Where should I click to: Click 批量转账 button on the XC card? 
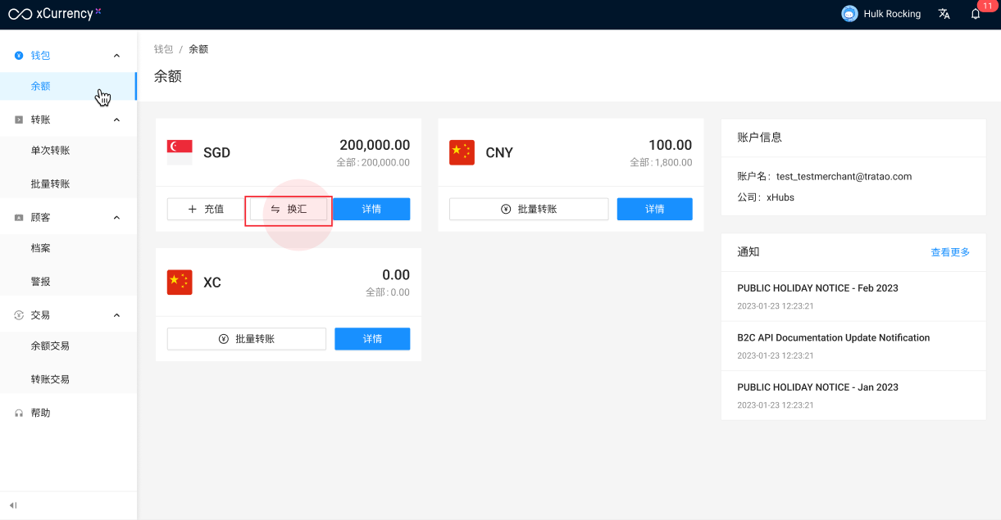pyautogui.click(x=247, y=339)
